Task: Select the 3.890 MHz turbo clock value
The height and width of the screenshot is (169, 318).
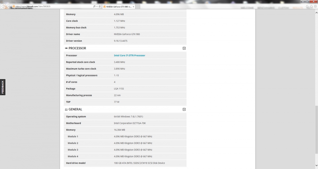Action: point(120,69)
